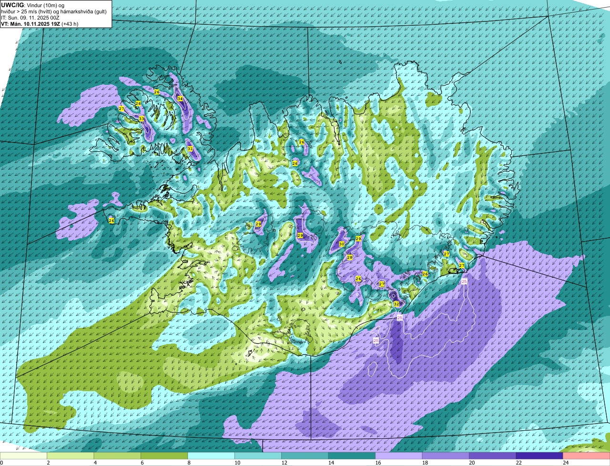Select the 20–22 m/s swatch on color scale
610x466 pixels.
[493, 456]
